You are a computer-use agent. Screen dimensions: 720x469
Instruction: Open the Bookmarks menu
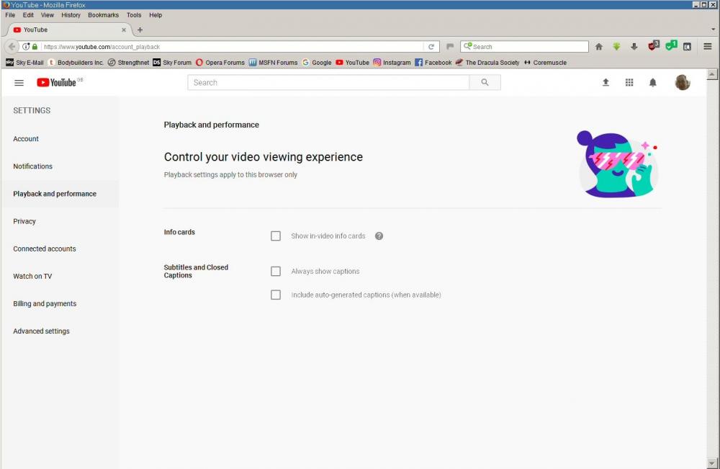tap(103, 14)
